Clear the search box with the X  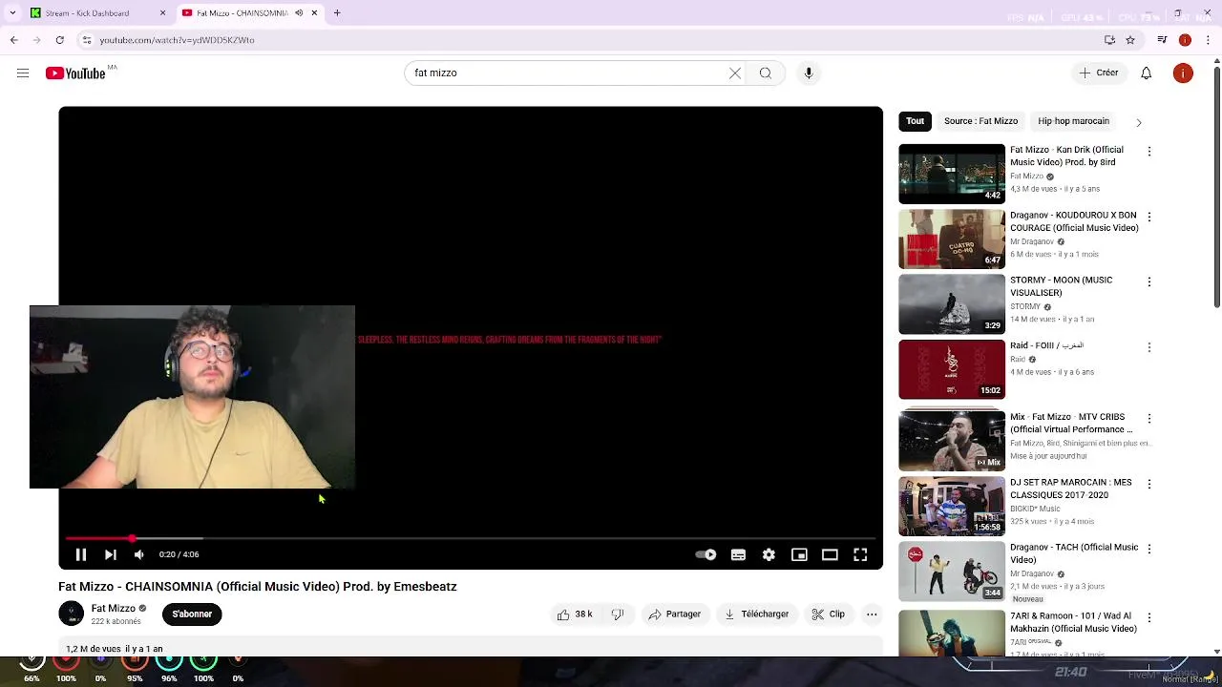click(x=735, y=73)
